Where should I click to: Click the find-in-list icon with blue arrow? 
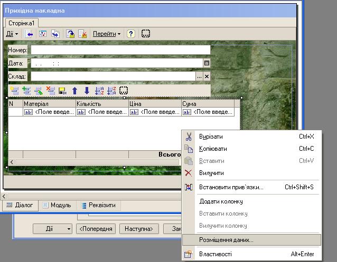(x=29, y=34)
